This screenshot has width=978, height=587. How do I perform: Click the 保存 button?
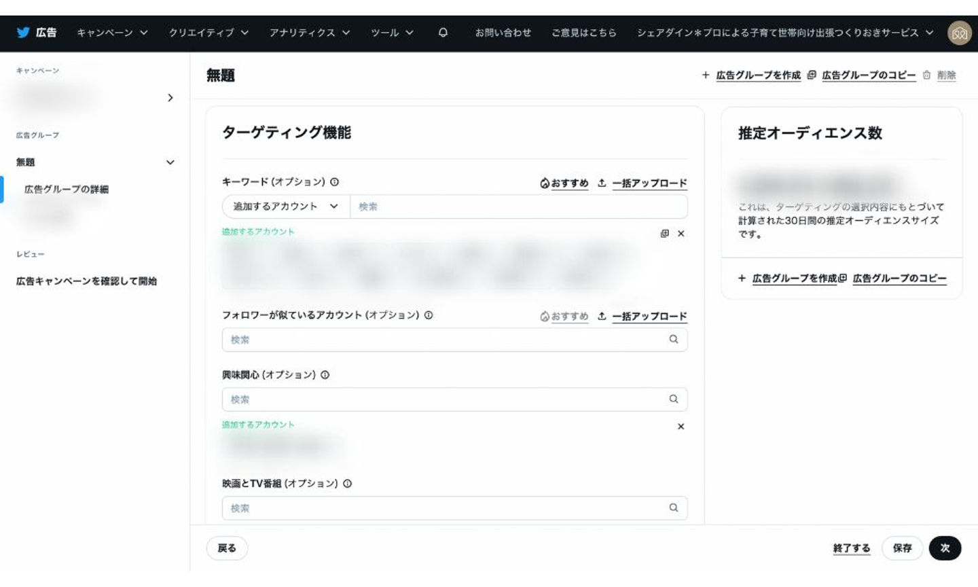point(902,548)
